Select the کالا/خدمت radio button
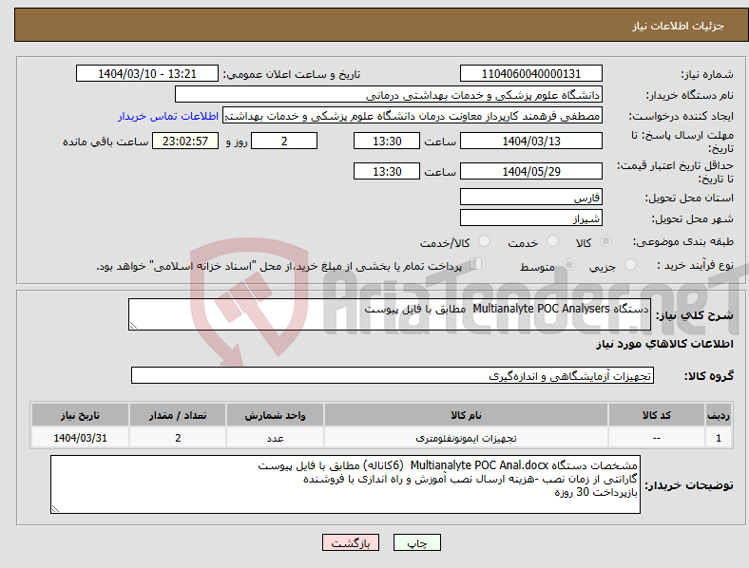 pyautogui.click(x=485, y=241)
